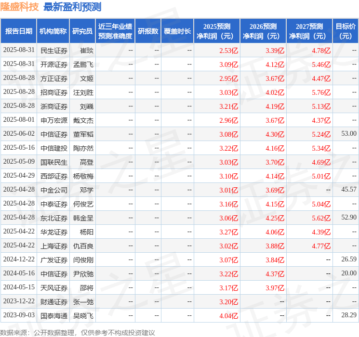
Task: Select 3.97亿 in the 天风证券 row
Action: click(x=275, y=288)
